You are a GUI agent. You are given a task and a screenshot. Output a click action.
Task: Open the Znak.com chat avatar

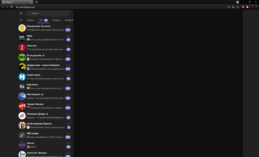point(22,47)
